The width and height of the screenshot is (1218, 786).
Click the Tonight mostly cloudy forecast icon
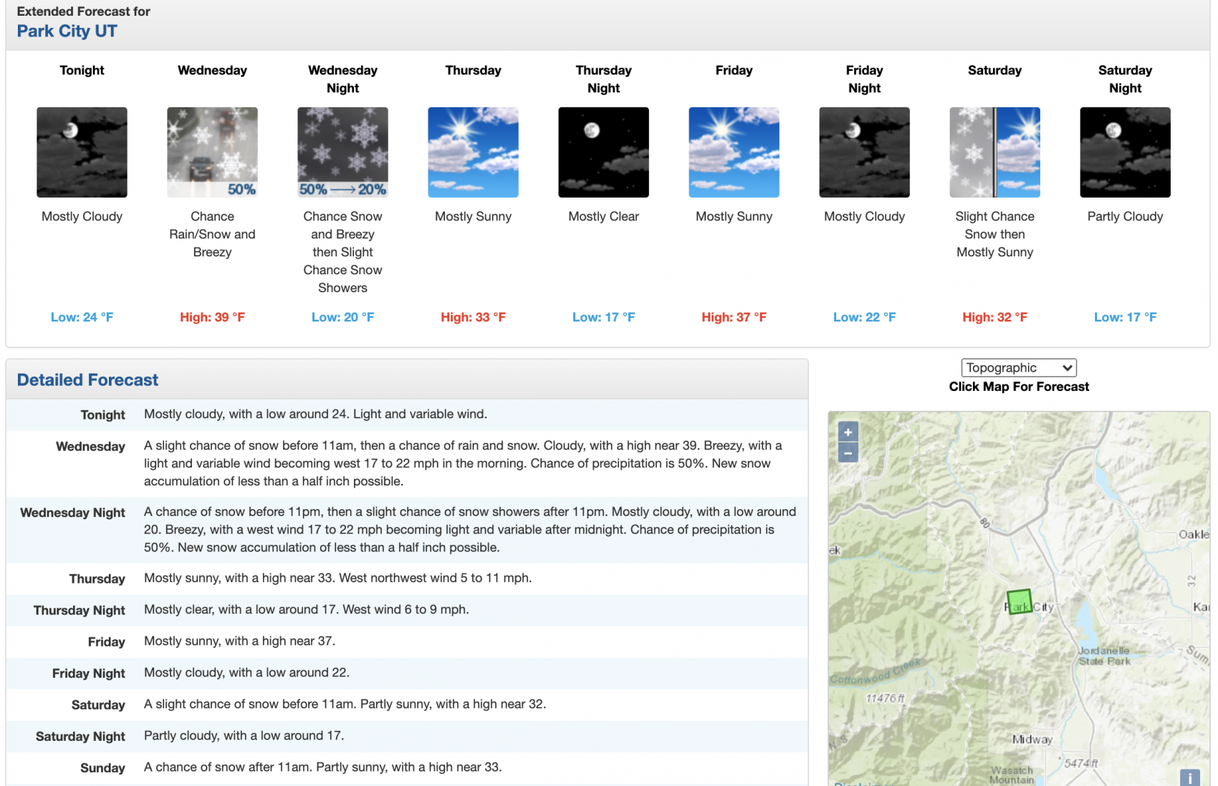[x=82, y=152]
